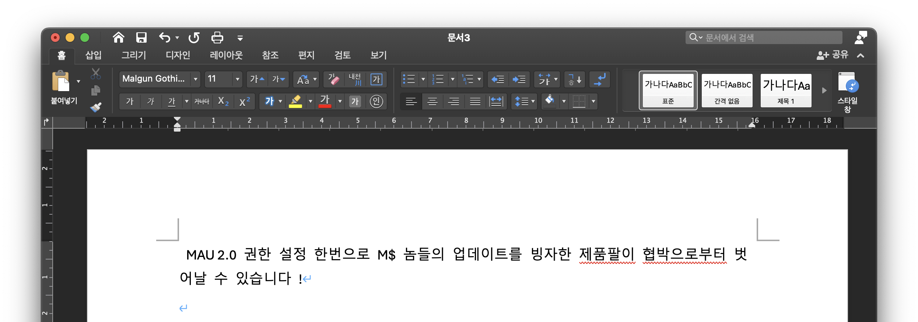Click the Bullets list icon

[409, 79]
